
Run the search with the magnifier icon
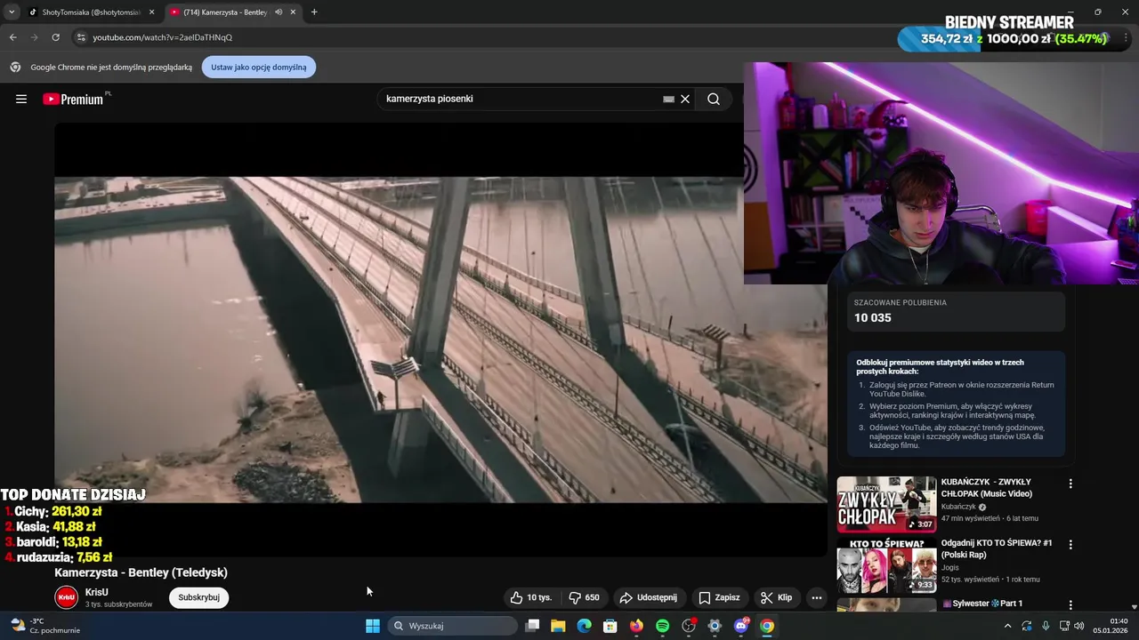click(714, 99)
